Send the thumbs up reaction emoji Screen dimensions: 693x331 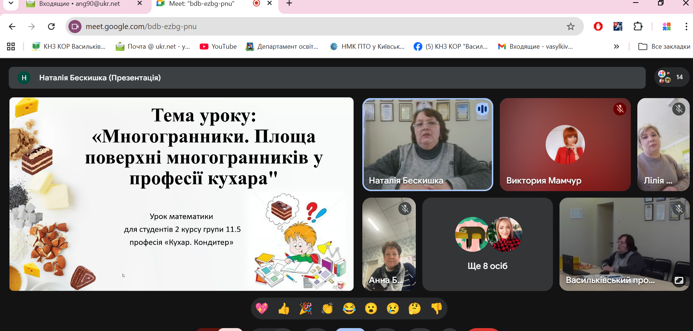(x=284, y=309)
